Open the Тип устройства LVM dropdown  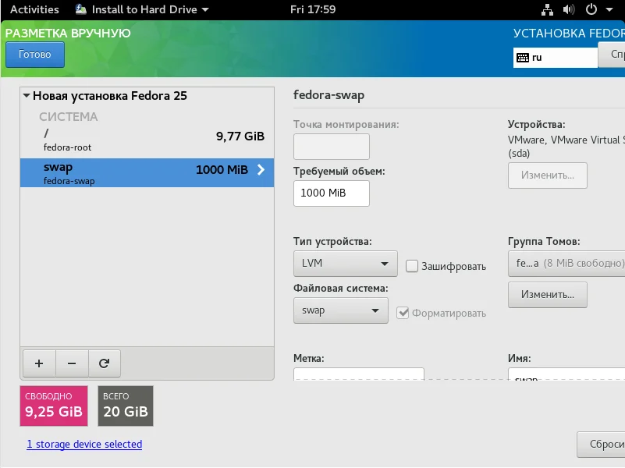coord(345,264)
